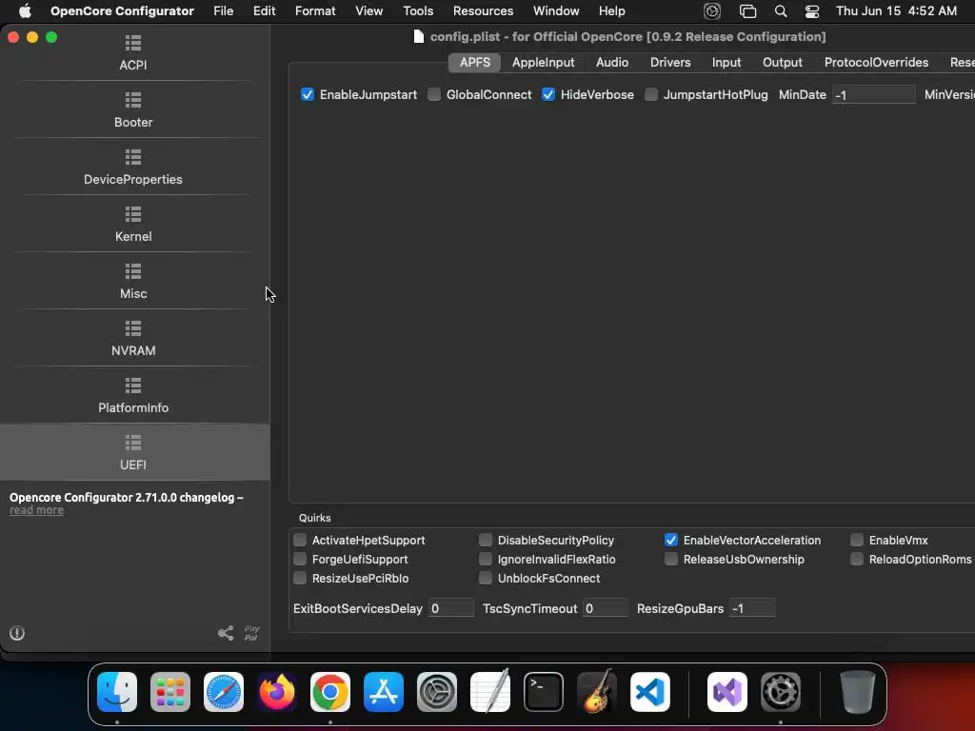
Task: Enable the GlobalConnect checkbox
Action: point(434,94)
